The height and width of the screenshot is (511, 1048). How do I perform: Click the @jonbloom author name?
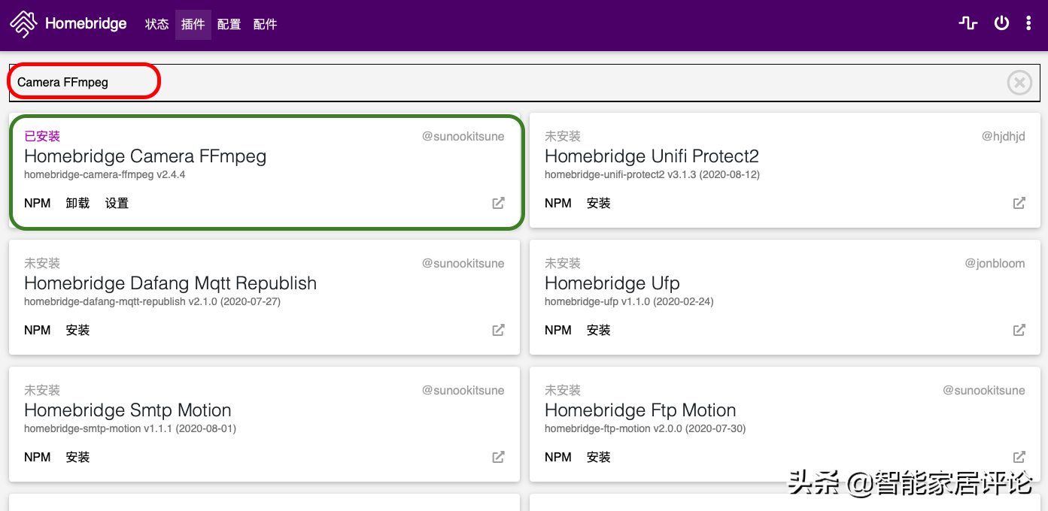[x=995, y=263]
